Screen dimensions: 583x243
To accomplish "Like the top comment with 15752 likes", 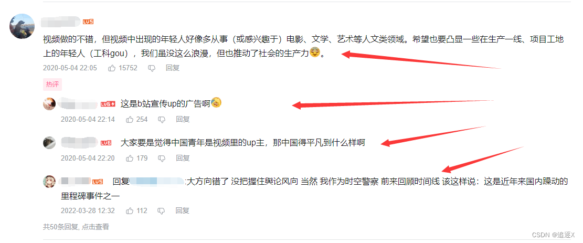I will (112, 68).
